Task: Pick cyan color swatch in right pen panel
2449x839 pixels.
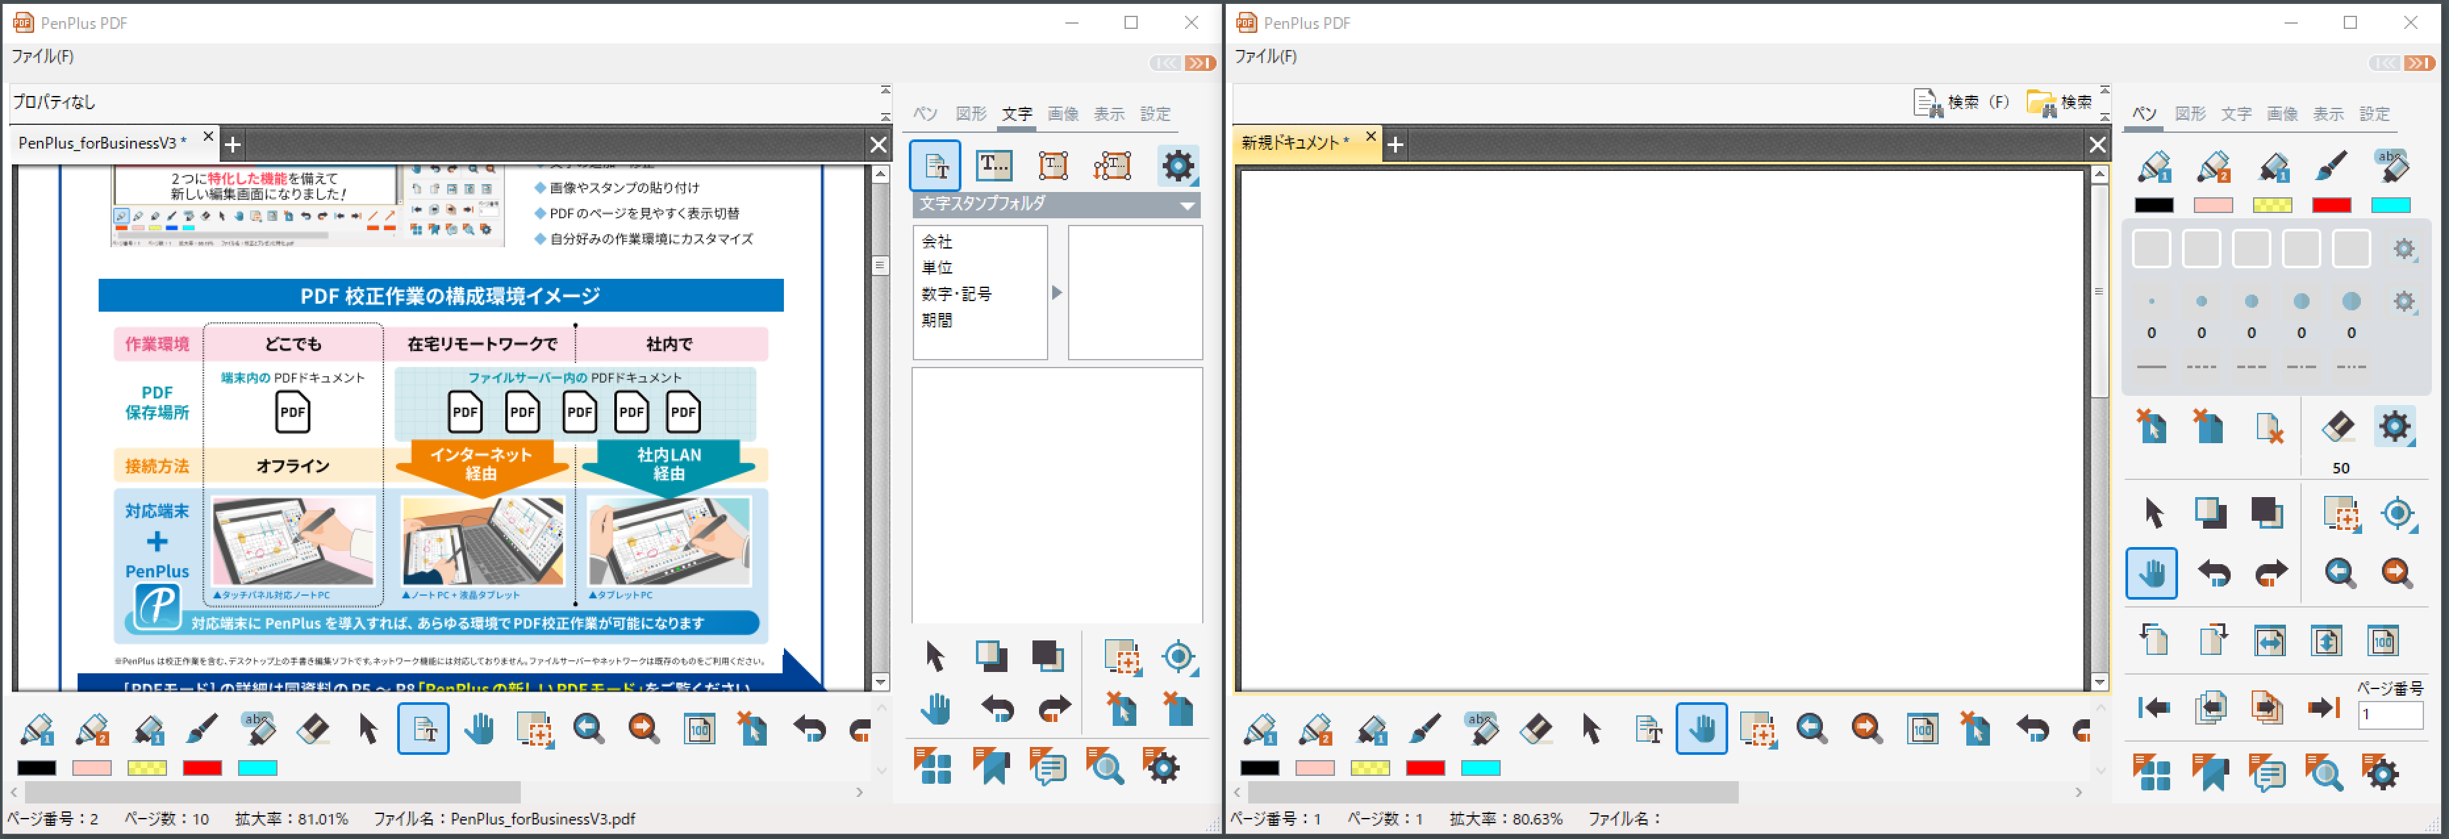Action: tap(2390, 205)
